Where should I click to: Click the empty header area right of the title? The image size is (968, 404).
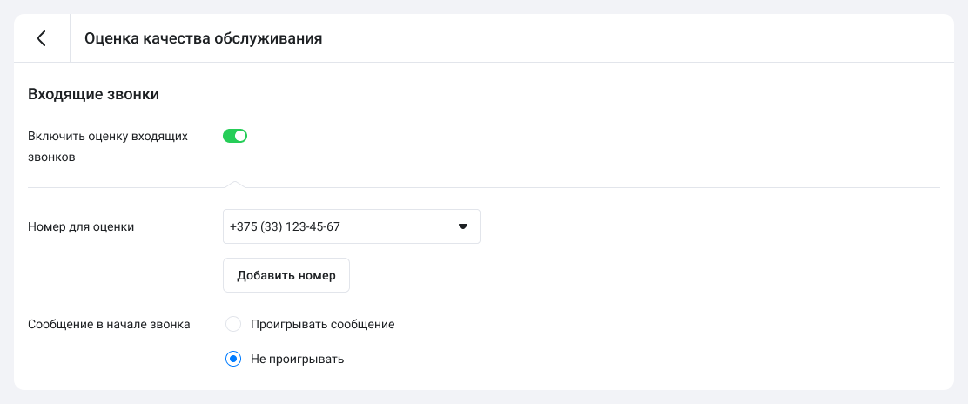click(x=635, y=38)
